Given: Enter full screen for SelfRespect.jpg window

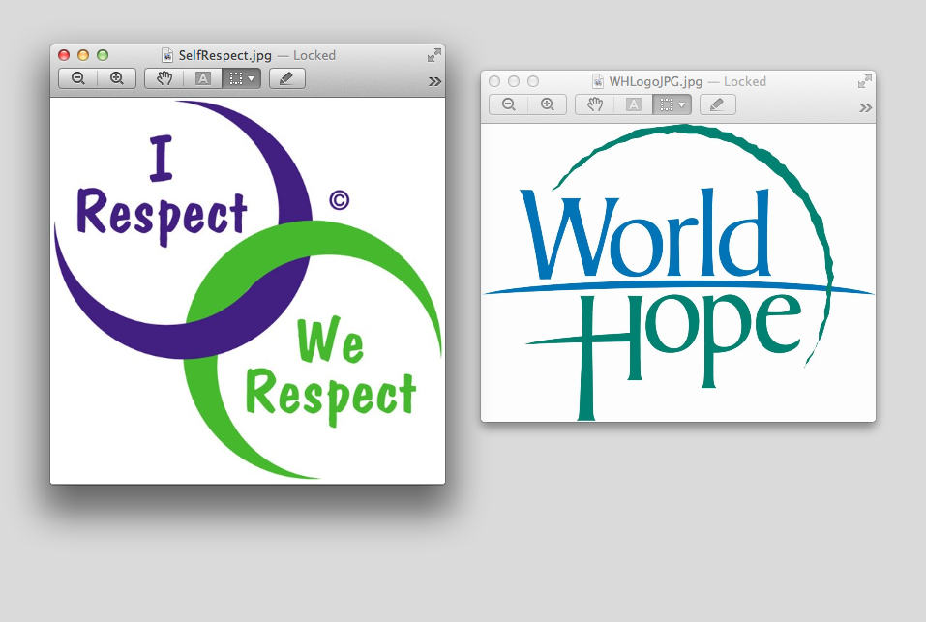Looking at the screenshot, I should pos(434,55).
